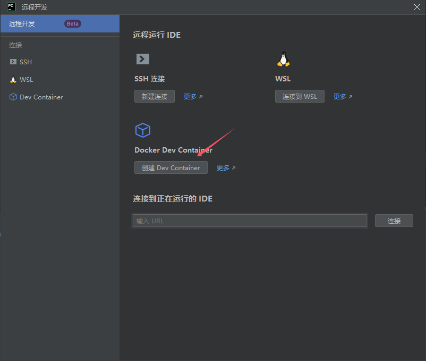Click the WSL penguin icon in sidebar
Viewport: 426px width, 361px height.
[x=13, y=79]
